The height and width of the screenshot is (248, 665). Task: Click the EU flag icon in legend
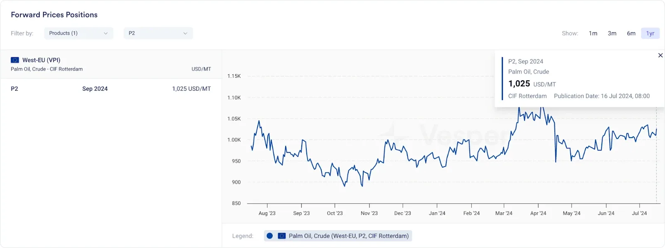(282, 236)
